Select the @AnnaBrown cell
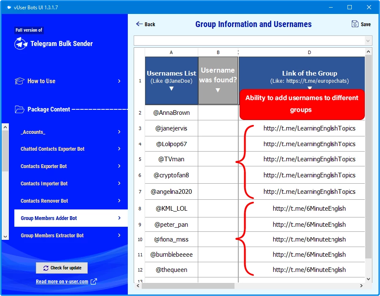Viewport: 380px width, 296px height. (x=171, y=113)
